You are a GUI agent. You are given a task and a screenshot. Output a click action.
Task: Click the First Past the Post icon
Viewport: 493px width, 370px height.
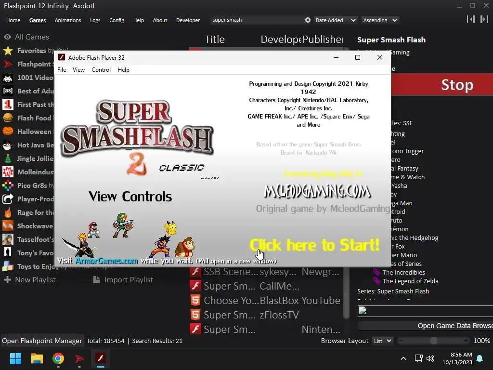coord(8,105)
